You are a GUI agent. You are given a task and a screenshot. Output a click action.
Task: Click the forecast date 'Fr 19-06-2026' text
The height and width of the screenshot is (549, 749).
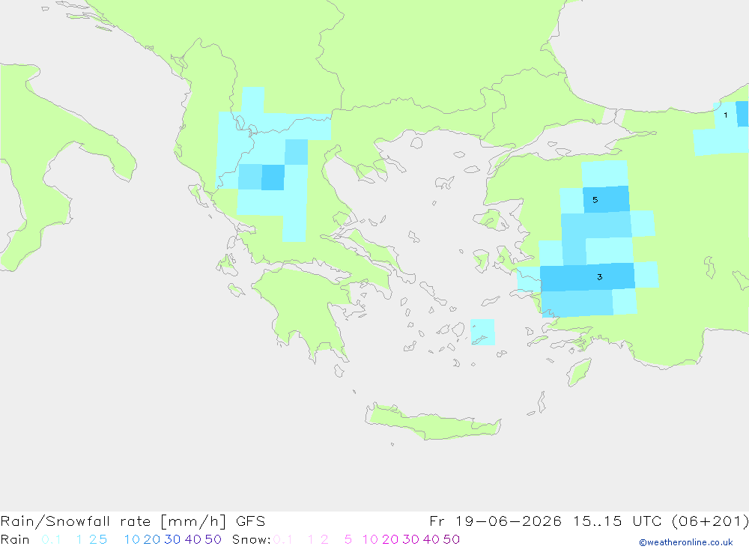click(x=495, y=521)
